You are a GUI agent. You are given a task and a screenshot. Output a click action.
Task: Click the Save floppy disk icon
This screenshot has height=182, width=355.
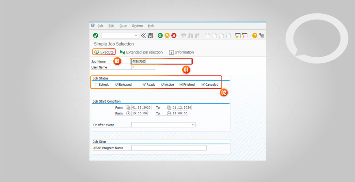click(x=150, y=36)
